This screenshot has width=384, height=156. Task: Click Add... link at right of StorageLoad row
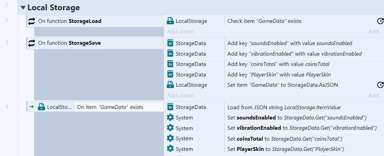click(x=376, y=32)
